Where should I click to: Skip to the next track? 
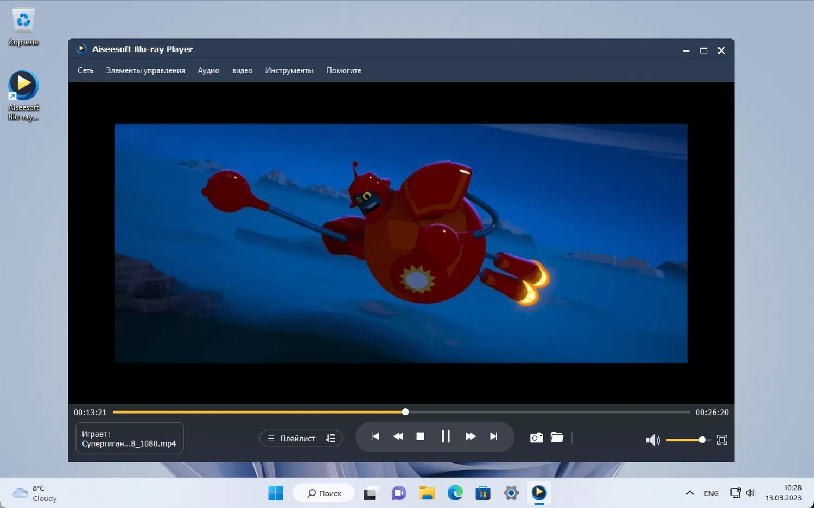493,436
